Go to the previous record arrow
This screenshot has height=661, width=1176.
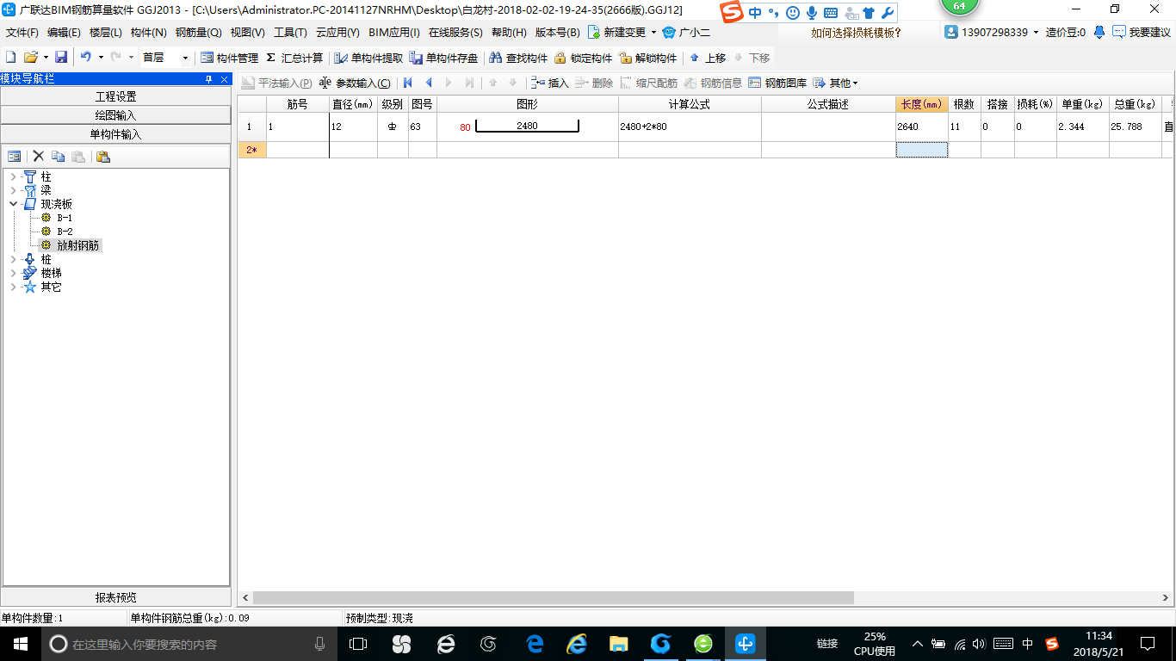pyautogui.click(x=429, y=83)
